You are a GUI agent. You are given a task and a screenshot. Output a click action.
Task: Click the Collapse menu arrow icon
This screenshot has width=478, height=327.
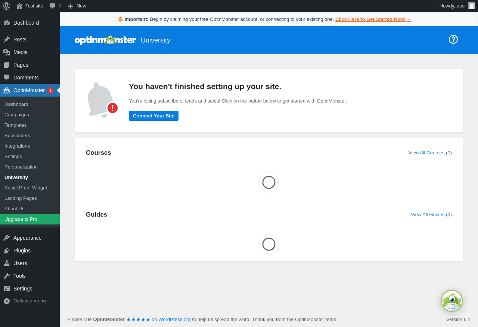7,301
